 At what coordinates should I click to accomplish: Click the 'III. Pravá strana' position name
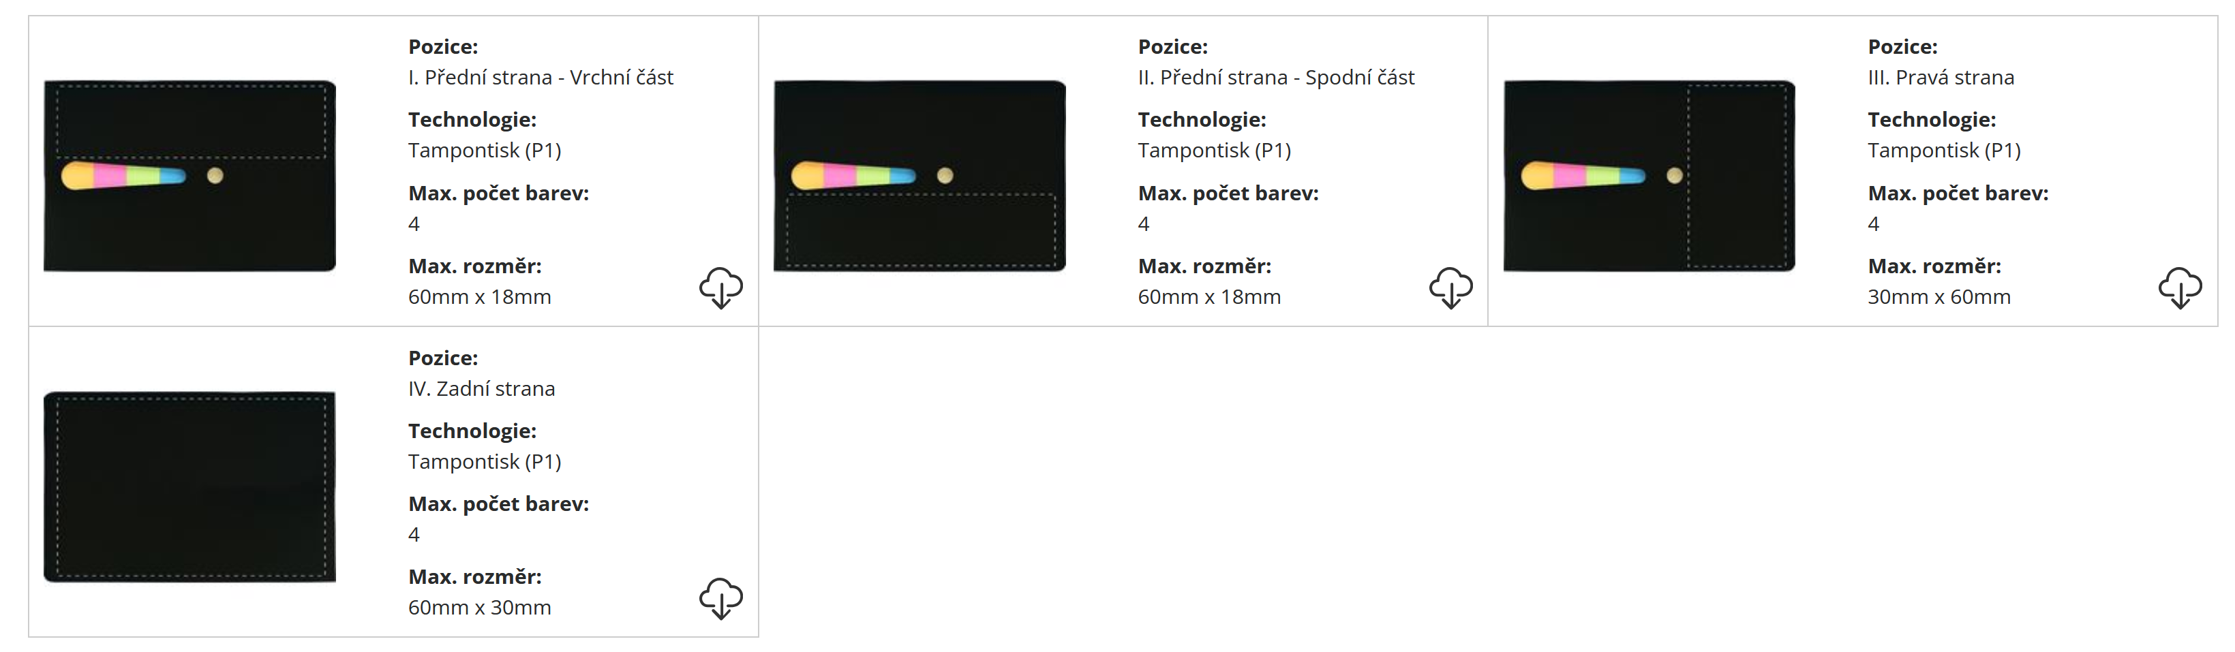[1940, 78]
